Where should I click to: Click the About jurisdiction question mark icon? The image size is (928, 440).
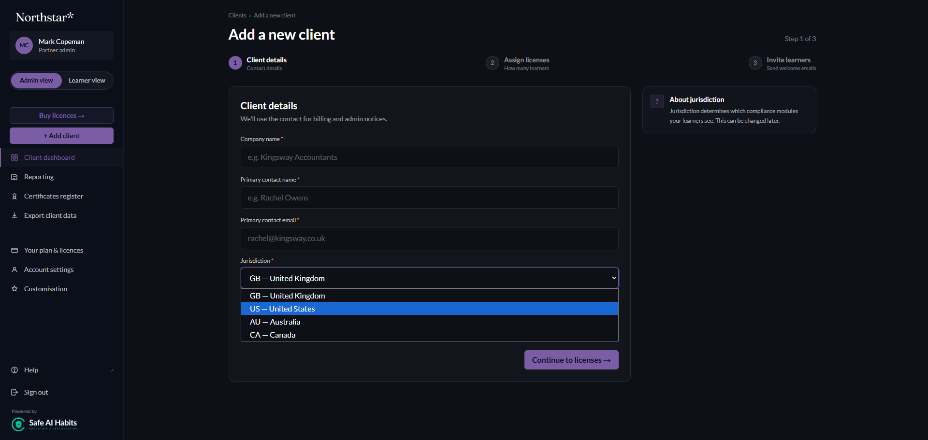(x=657, y=101)
